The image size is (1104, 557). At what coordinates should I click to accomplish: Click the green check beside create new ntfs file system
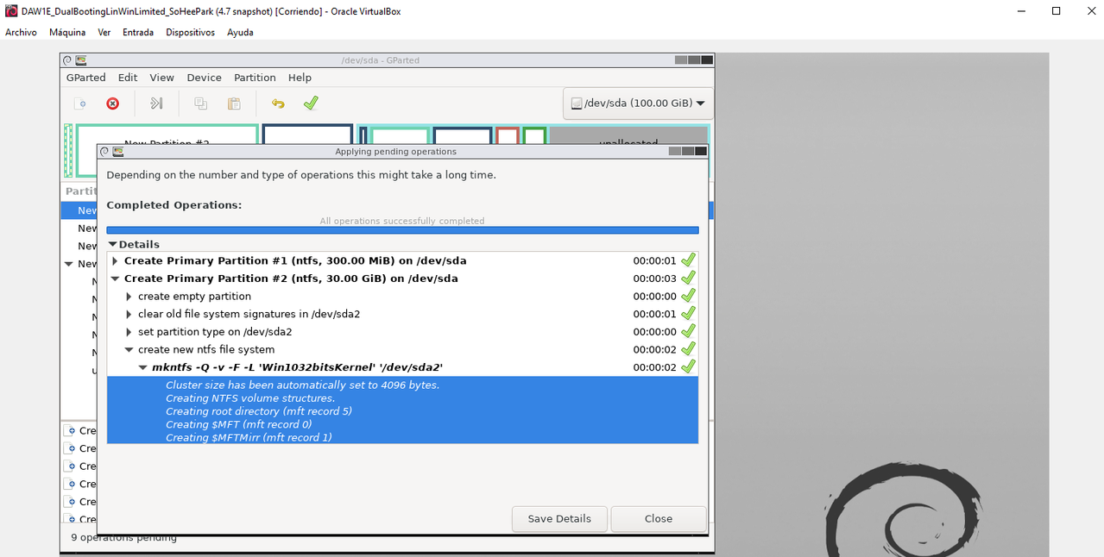(x=688, y=349)
